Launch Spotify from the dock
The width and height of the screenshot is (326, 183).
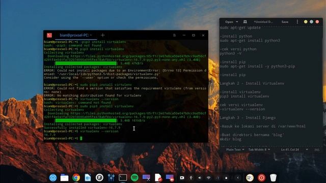(134, 177)
